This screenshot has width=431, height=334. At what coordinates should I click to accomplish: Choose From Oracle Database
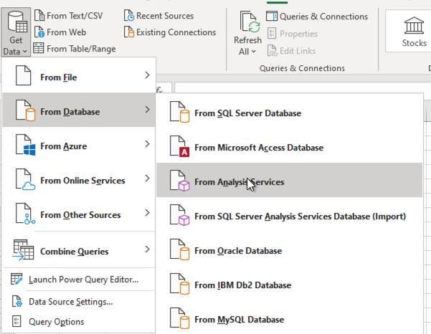point(289,249)
